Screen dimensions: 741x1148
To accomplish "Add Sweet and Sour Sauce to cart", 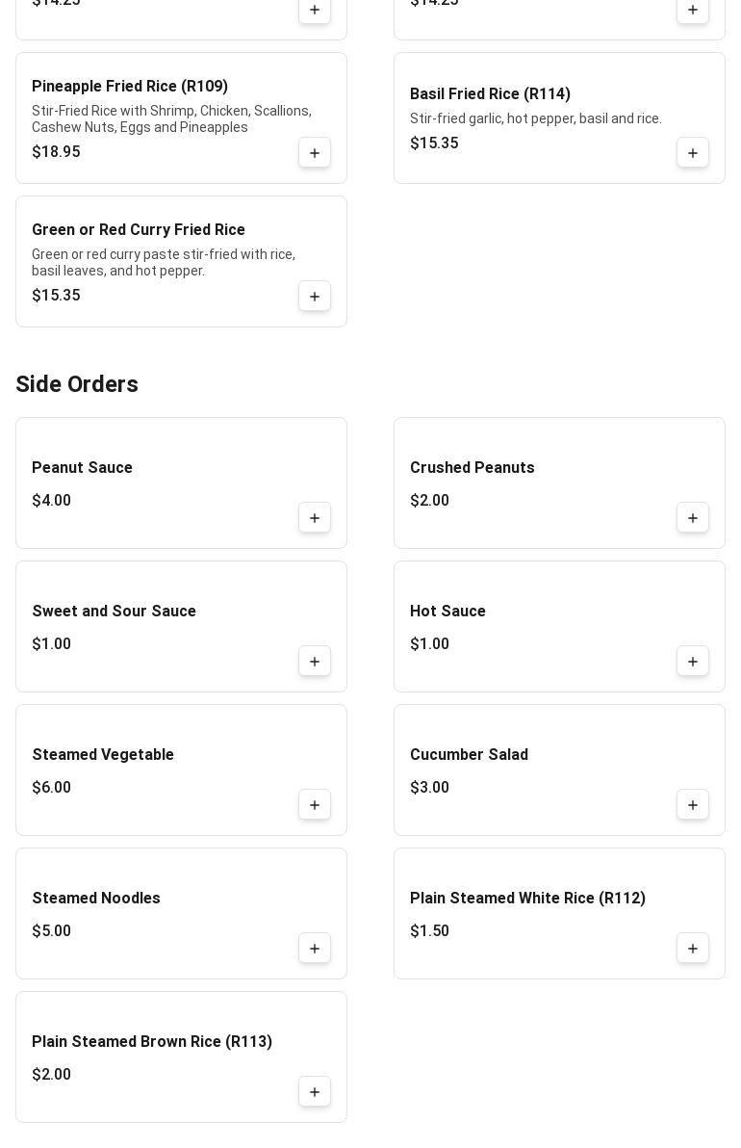I will pos(315,662).
